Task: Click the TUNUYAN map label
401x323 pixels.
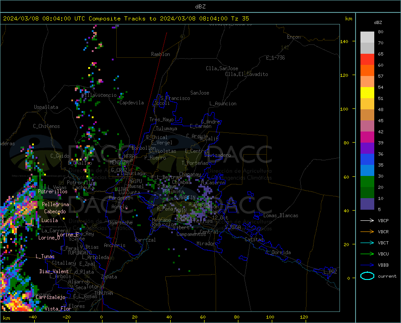Action: pyautogui.click(x=103, y=293)
